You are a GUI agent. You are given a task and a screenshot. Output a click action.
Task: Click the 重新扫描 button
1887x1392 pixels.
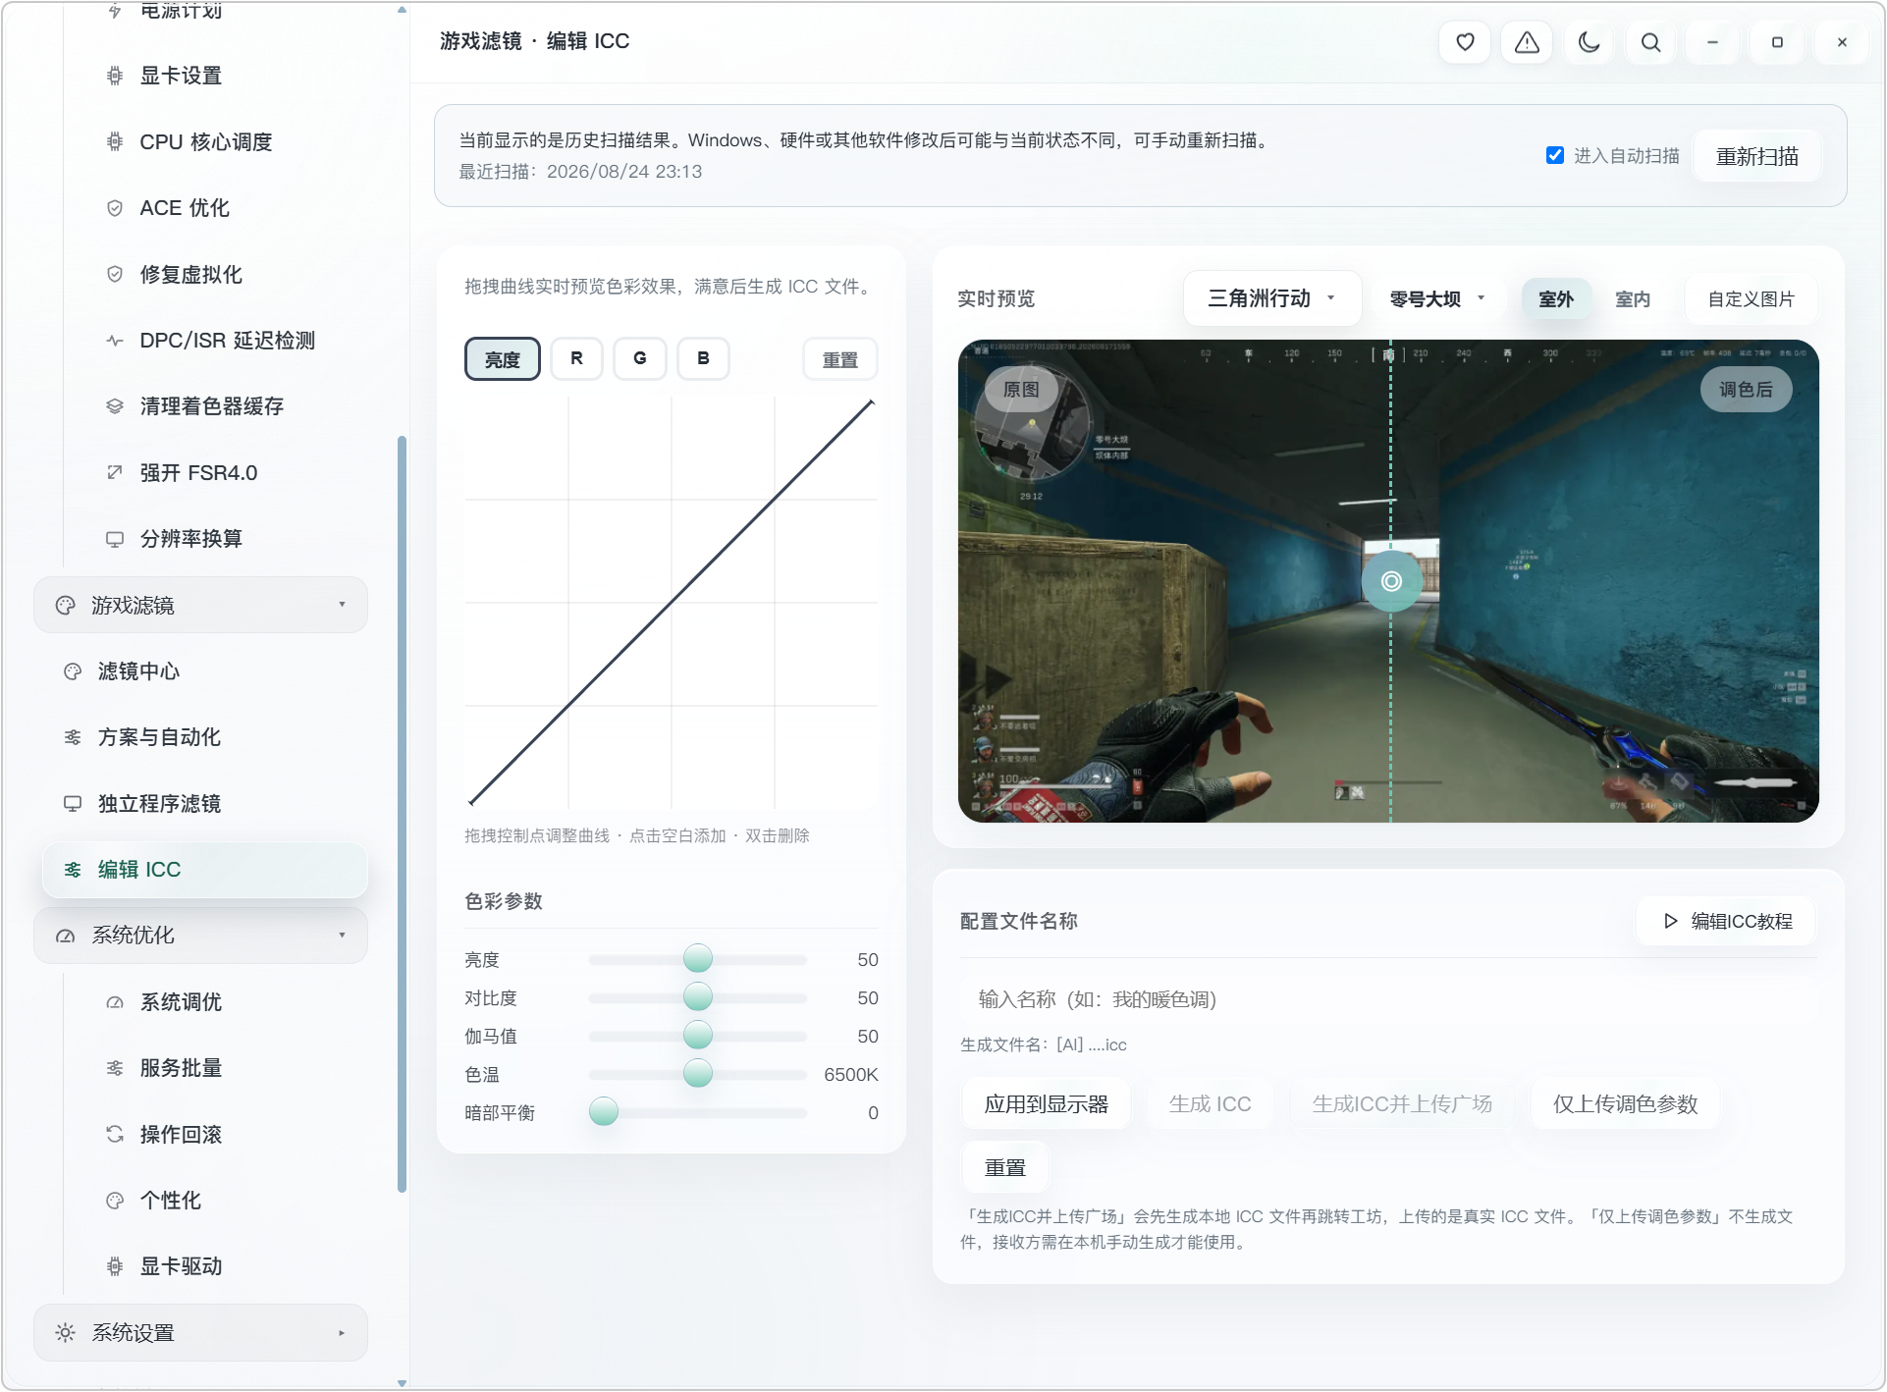pos(1757,156)
